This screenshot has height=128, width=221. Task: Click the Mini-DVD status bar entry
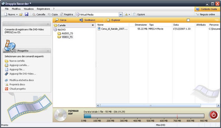pyautogui.click(x=161, y=125)
